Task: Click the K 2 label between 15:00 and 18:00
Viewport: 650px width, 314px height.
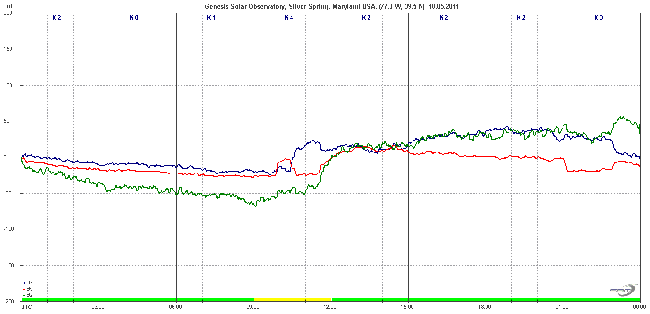Action: 444,18
